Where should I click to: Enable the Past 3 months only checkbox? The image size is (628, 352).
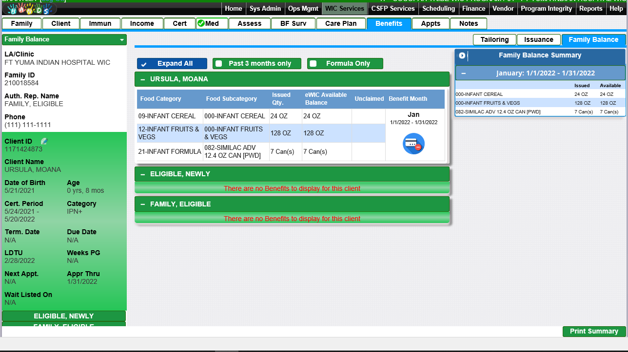point(219,64)
